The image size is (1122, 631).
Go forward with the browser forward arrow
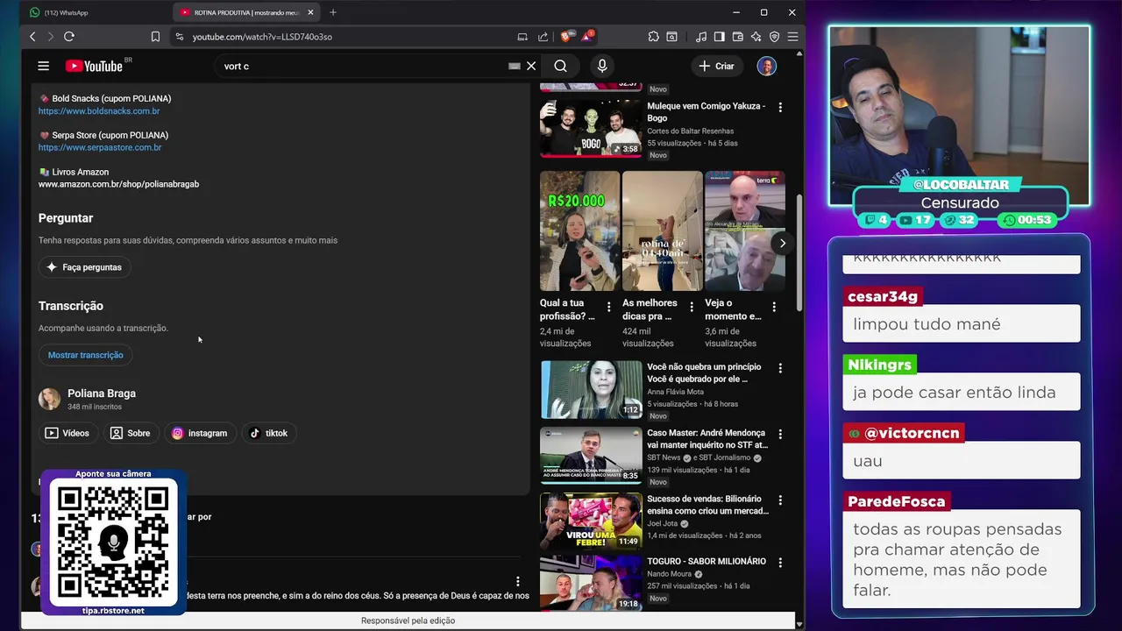pos(50,37)
